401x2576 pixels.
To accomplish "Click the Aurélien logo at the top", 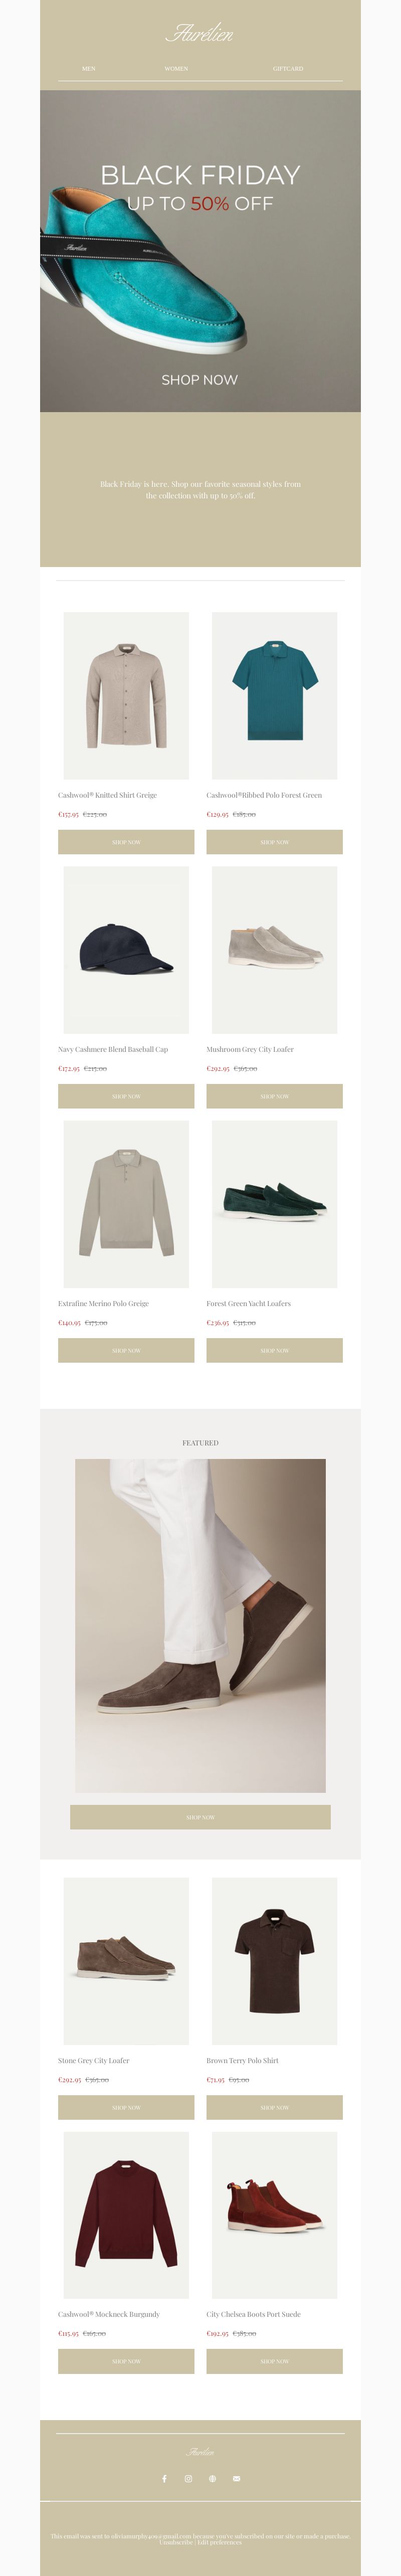I will click(x=200, y=33).
